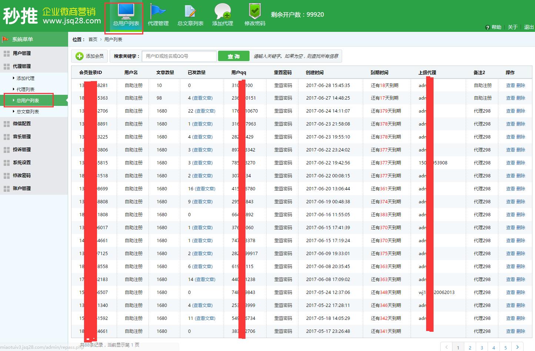Viewport: 535px width, 351px height.
Task: Click the 秒推 logo at top left
Action: coord(20,16)
